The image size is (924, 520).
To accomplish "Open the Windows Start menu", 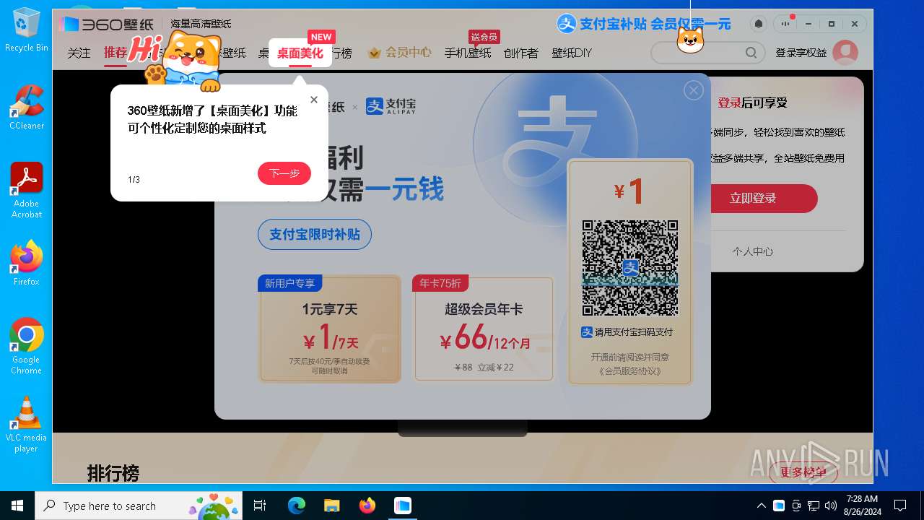I will [x=17, y=506].
